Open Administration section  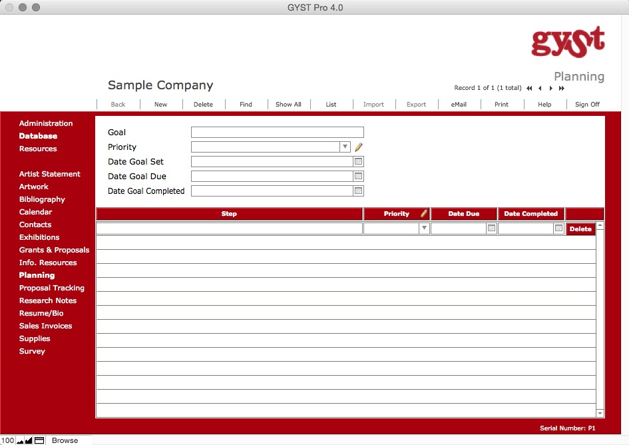[x=46, y=123]
